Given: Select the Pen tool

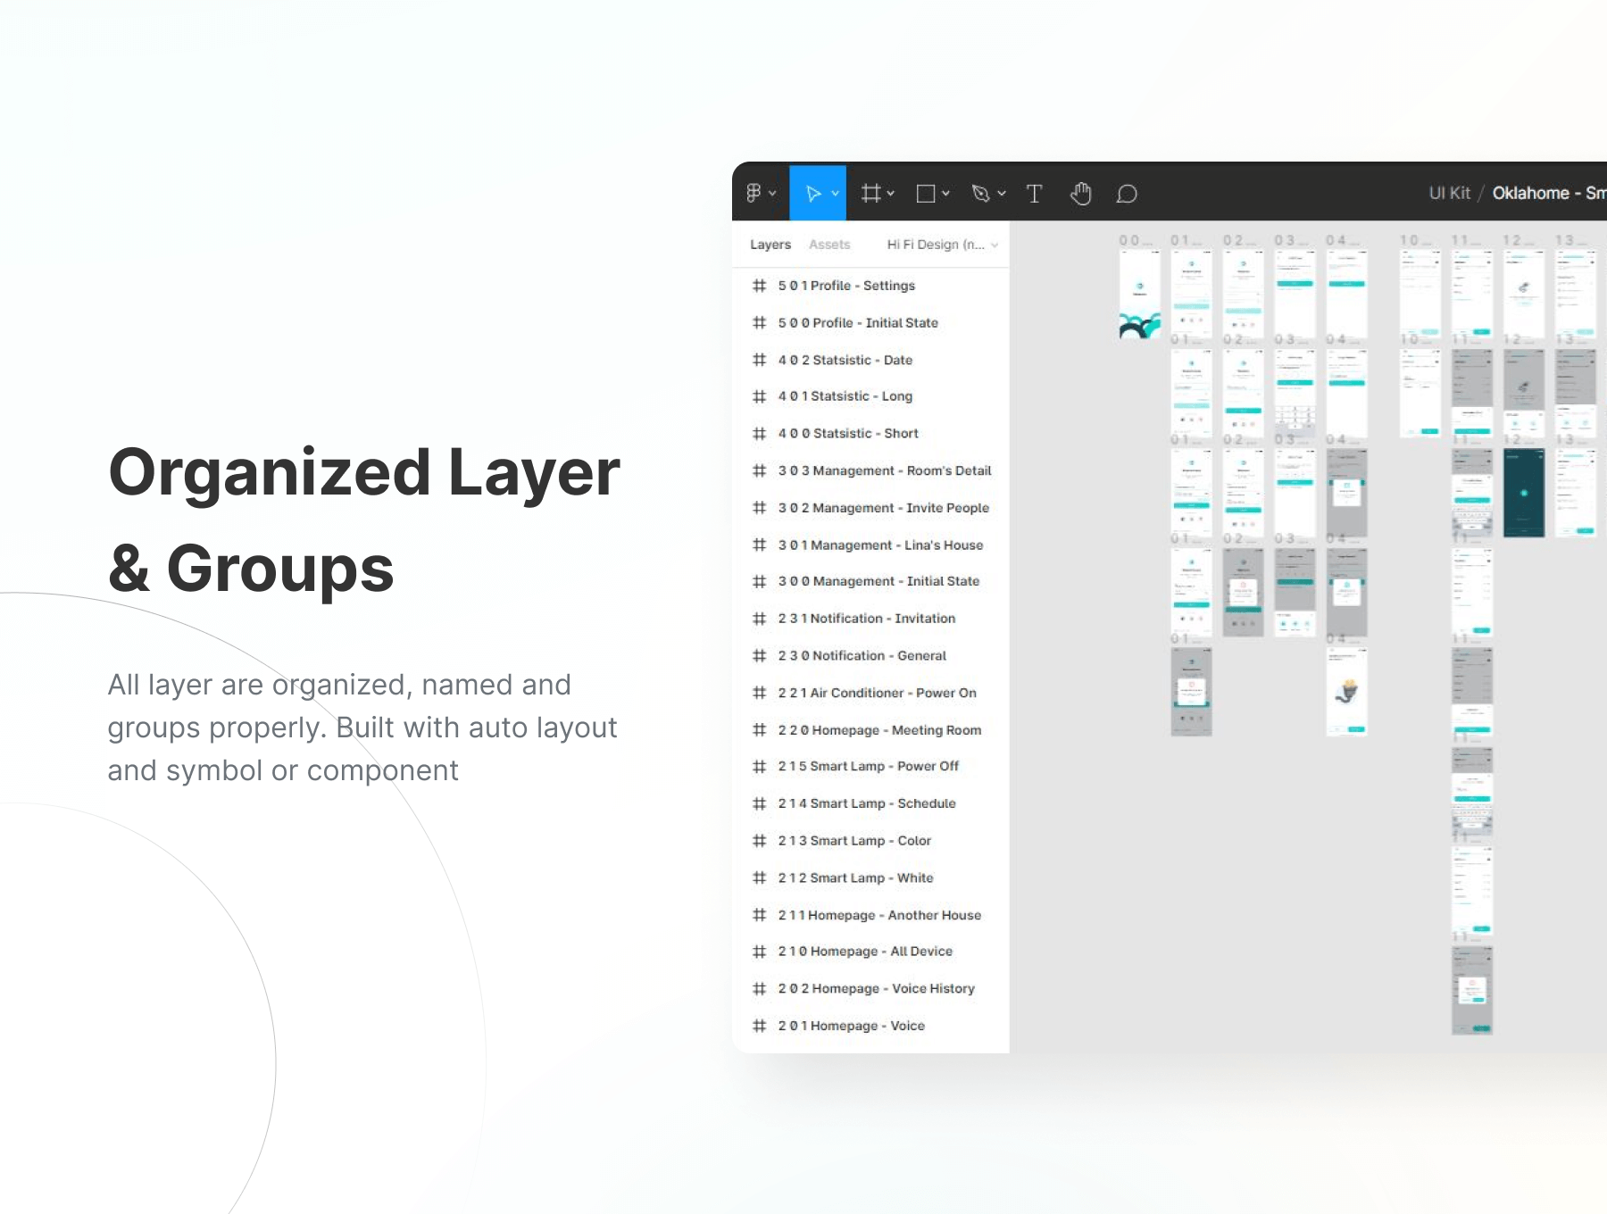Looking at the screenshot, I should point(980,194).
